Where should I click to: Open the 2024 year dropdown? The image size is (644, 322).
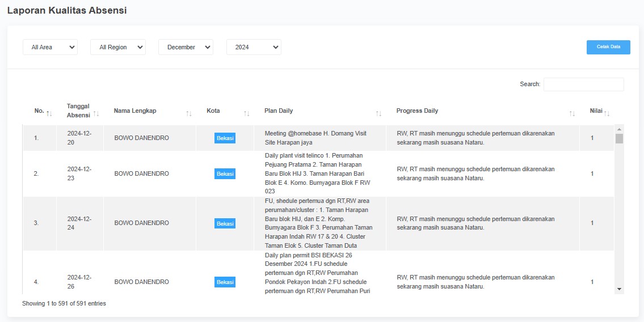pos(254,48)
